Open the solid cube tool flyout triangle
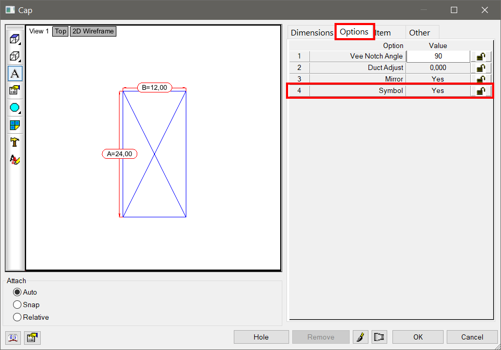Image resolution: width=501 pixels, height=350 pixels. (20, 44)
